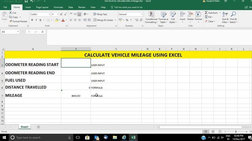Image resolution: width=252 pixels, height=141 pixels.
Task: Click the zoom slider handle
Action: pyautogui.click(x=236, y=132)
